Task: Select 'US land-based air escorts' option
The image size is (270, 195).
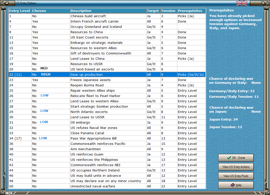Action: (107, 69)
